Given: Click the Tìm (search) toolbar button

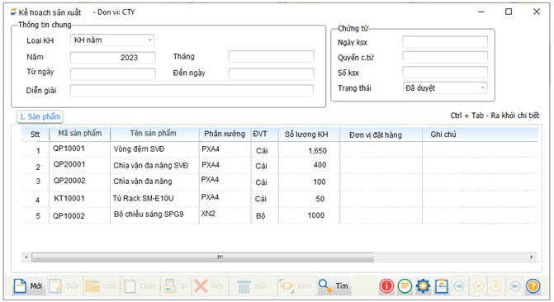Looking at the screenshot, I should click(x=334, y=285).
